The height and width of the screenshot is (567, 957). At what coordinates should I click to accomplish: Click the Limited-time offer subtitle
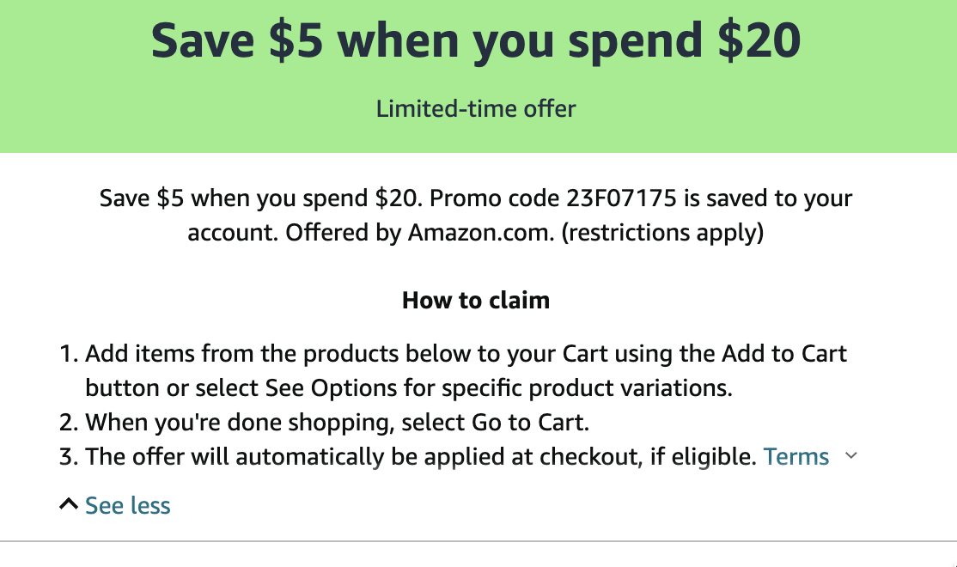(x=476, y=109)
